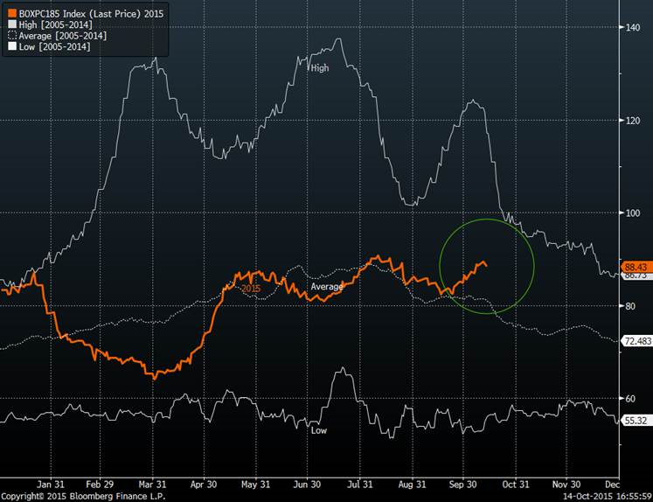Click the 'High' label on the chart line
The image size is (653, 502).
point(319,67)
